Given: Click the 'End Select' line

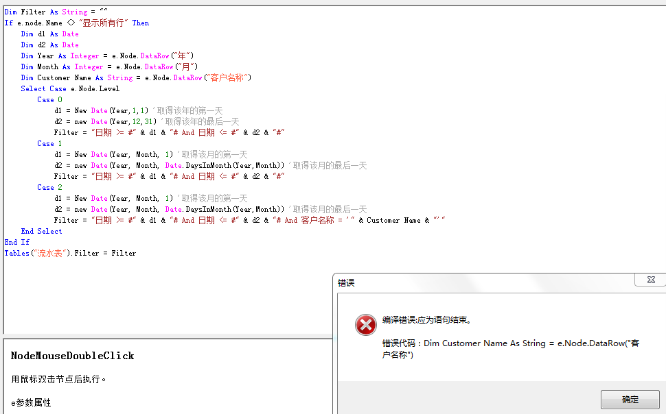Looking at the screenshot, I should [x=42, y=231].
